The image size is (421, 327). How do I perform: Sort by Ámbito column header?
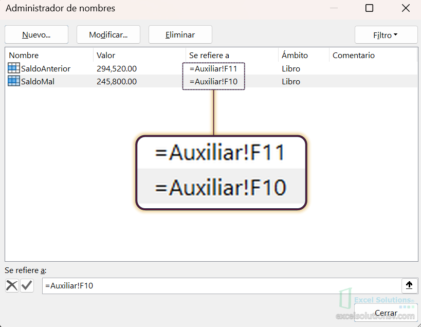click(x=304, y=56)
